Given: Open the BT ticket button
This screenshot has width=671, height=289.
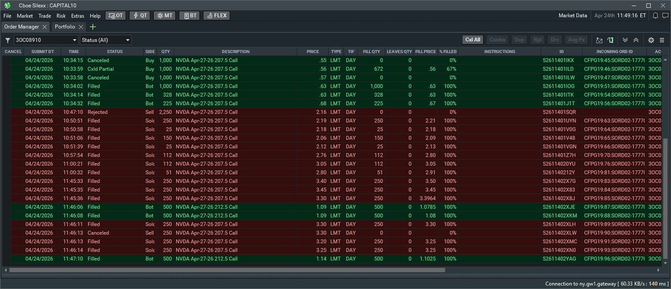Looking at the screenshot, I should [x=189, y=16].
